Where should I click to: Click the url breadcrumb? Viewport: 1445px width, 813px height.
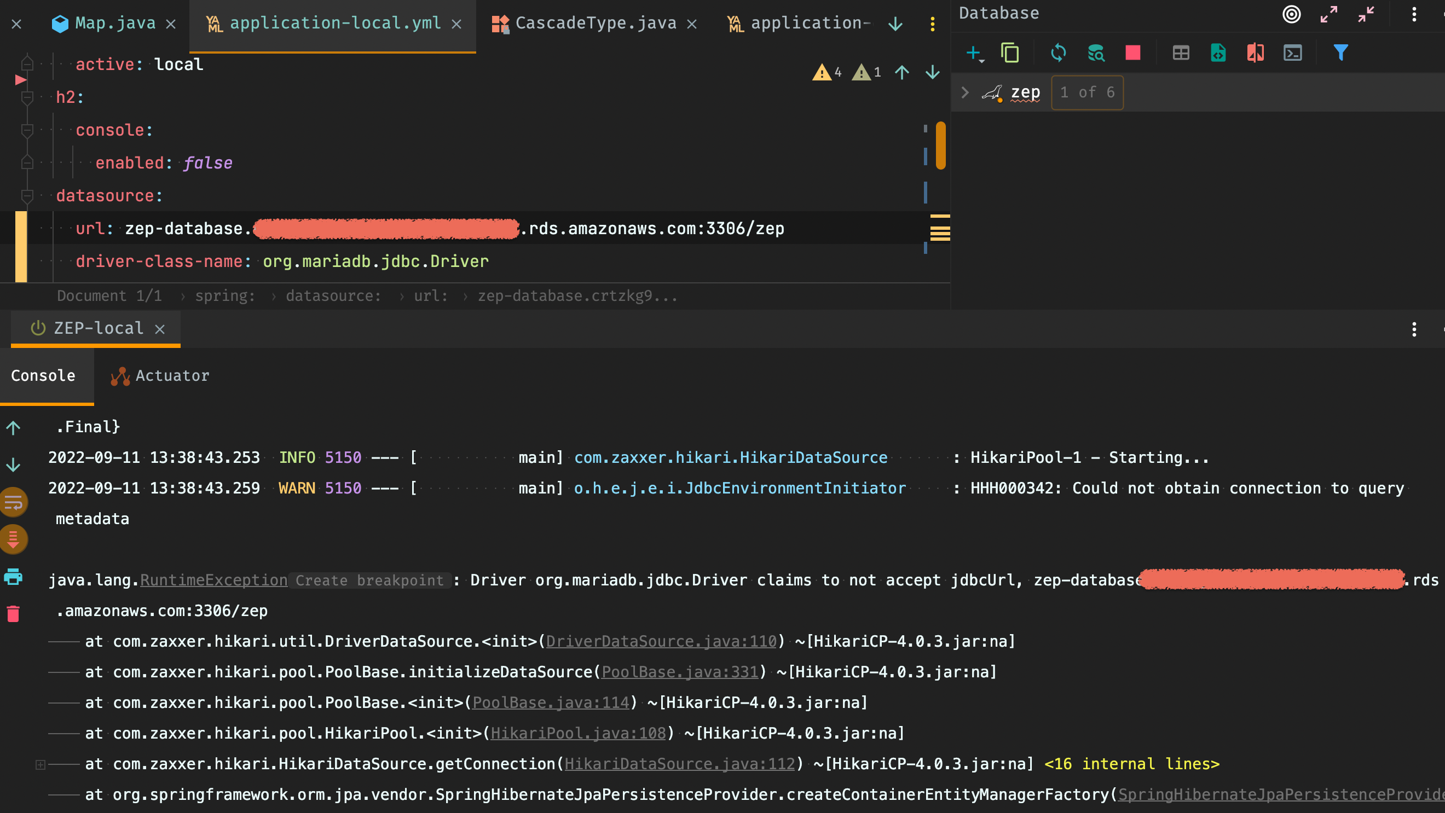pos(431,295)
